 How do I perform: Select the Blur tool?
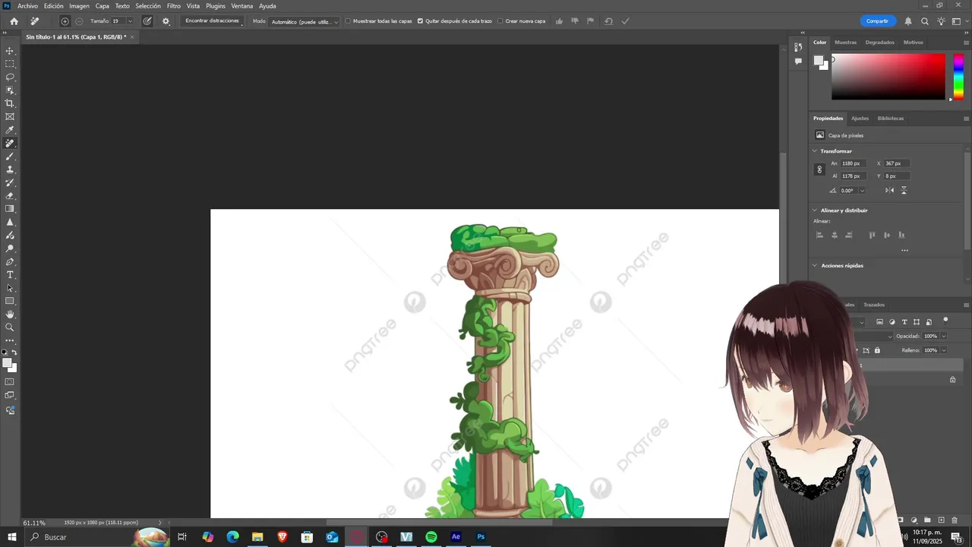click(10, 222)
